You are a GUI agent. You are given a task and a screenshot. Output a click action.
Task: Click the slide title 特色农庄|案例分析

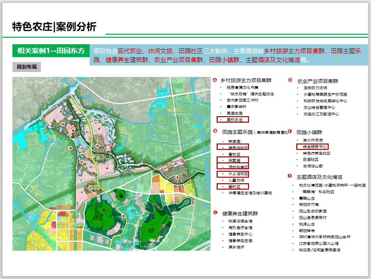55,27
